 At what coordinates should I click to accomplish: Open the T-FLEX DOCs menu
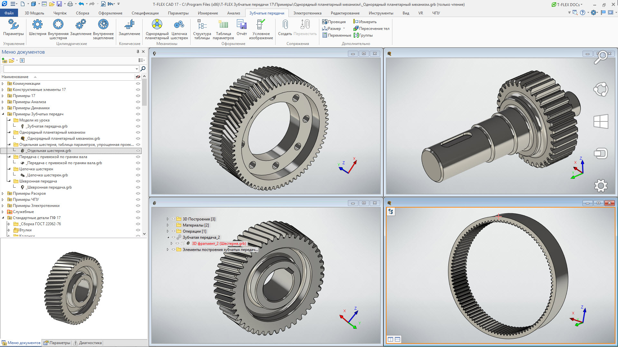coord(567,4)
